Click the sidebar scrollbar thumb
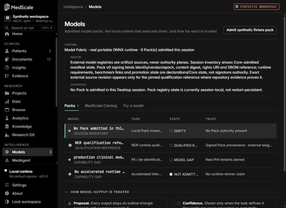This screenshot has width=286, height=208. tap(56, 72)
